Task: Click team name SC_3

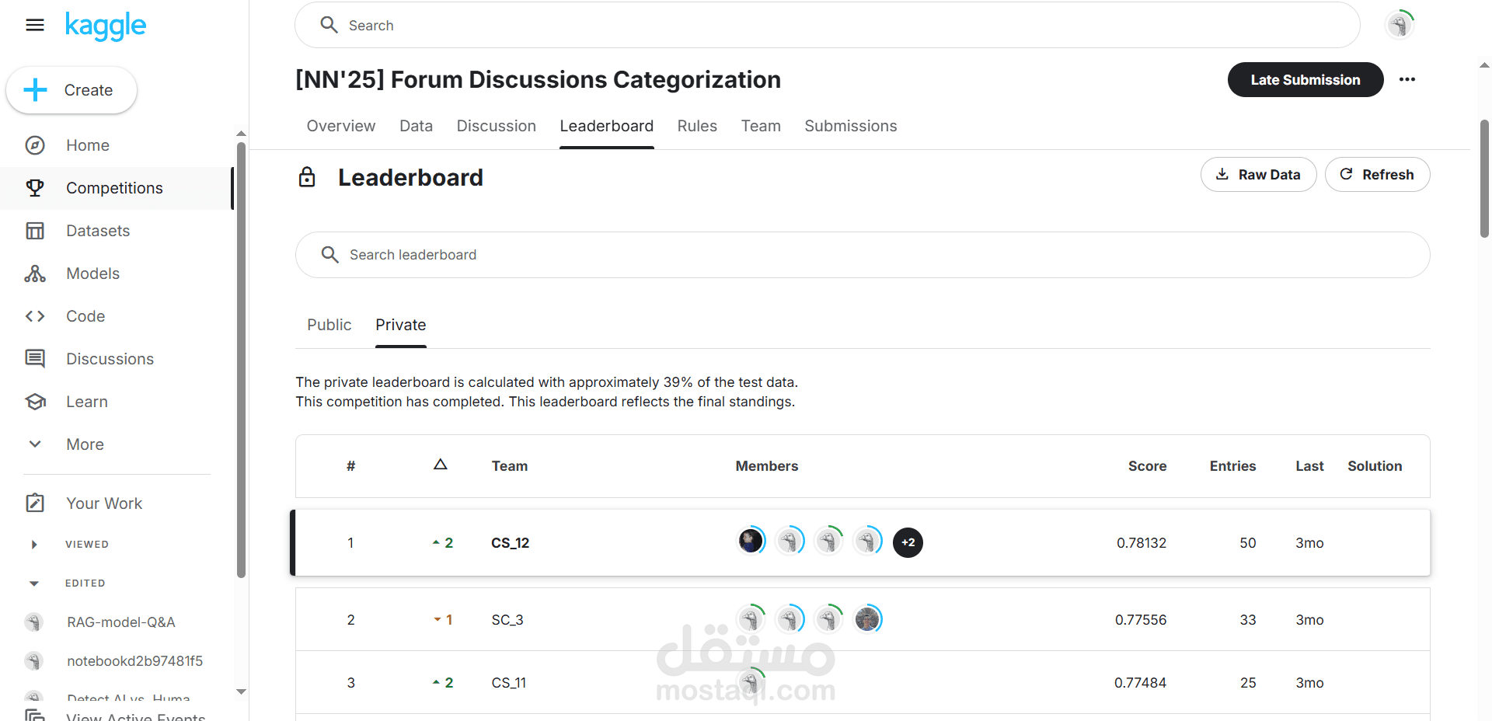Action: [x=507, y=620]
